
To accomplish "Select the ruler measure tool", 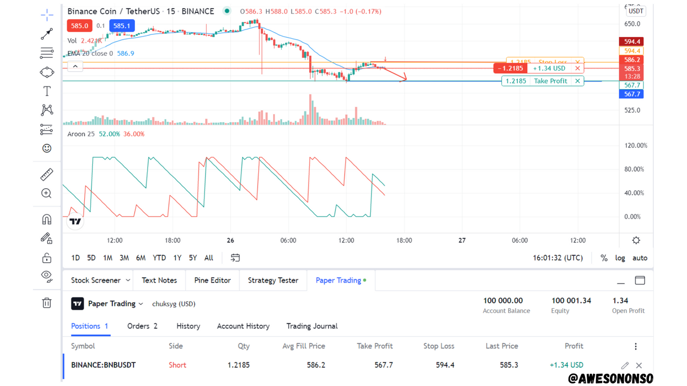I will (x=47, y=175).
